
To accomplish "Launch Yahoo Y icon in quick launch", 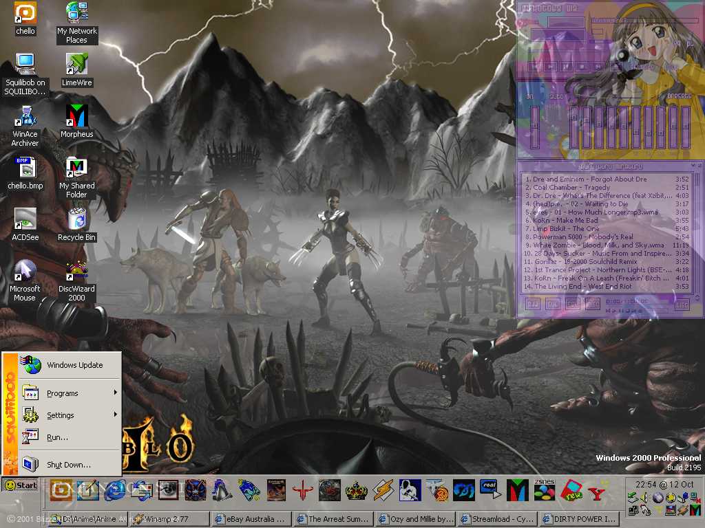I will pos(598,494).
